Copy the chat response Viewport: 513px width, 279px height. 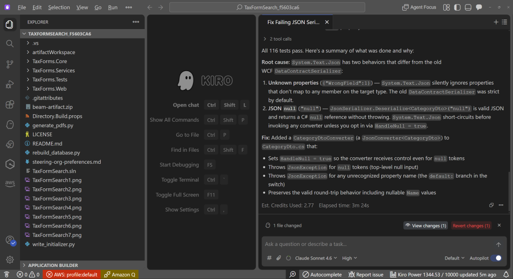pyautogui.click(x=491, y=205)
